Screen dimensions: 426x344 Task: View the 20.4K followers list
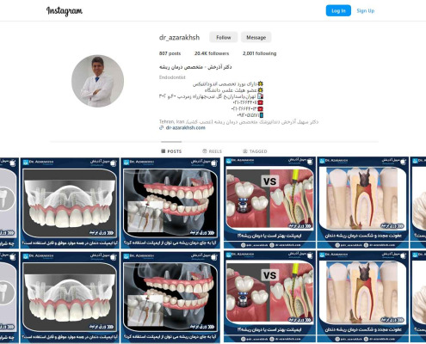212,53
